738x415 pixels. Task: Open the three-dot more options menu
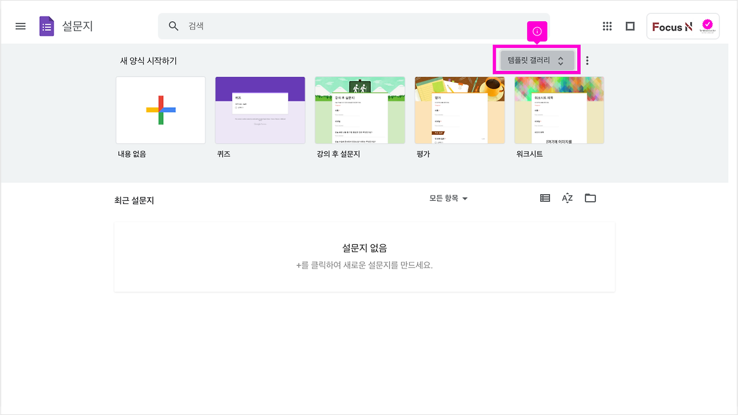pyautogui.click(x=587, y=59)
